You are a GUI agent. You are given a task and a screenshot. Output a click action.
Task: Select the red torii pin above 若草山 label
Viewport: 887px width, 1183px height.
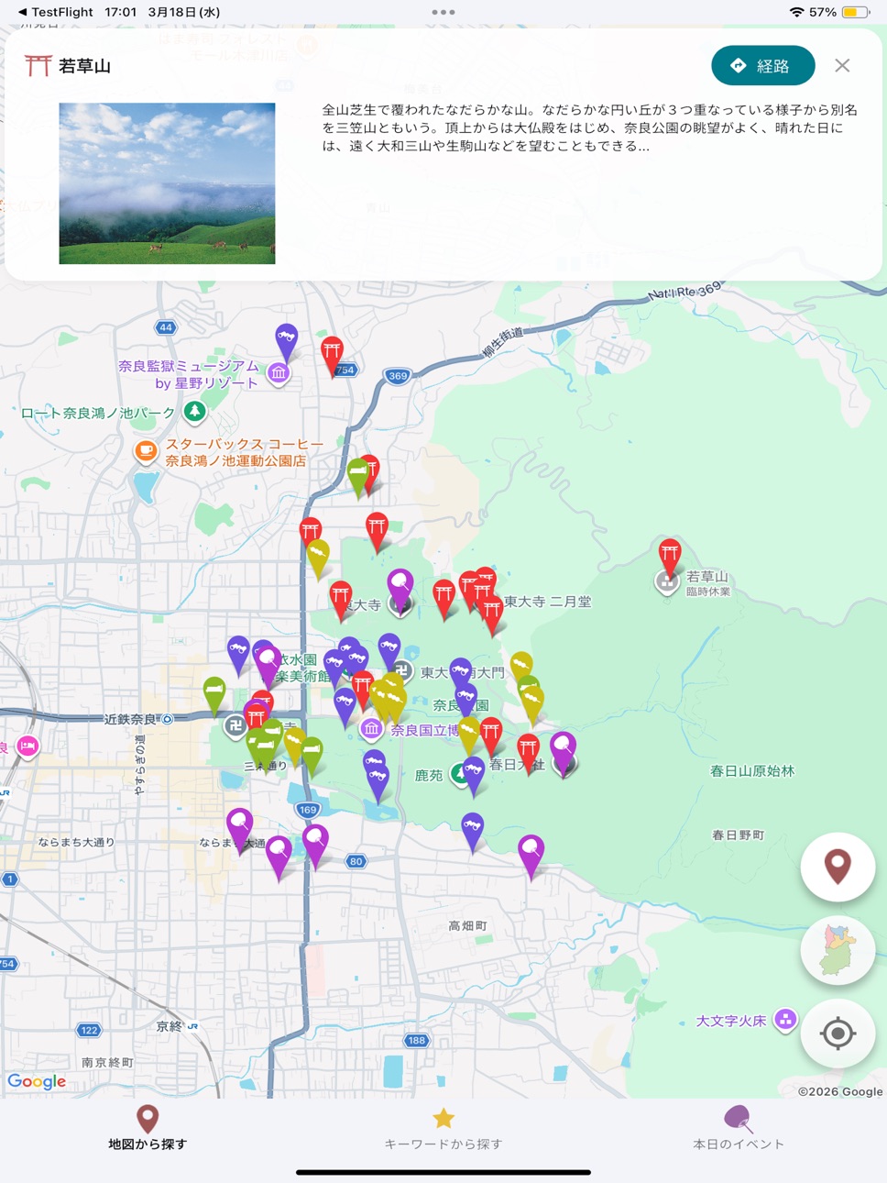tap(671, 558)
